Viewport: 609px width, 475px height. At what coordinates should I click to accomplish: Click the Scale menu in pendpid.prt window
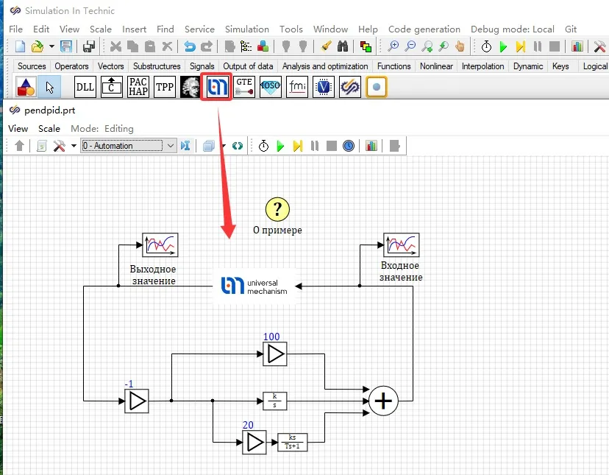(x=49, y=128)
